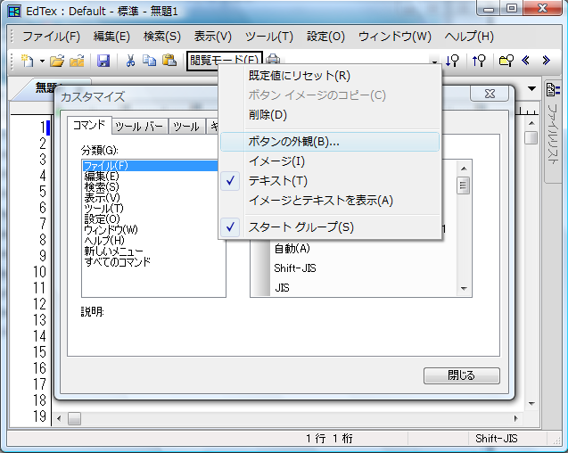Click the 閉じる button in dialog
This screenshot has width=568, height=453.
(462, 375)
